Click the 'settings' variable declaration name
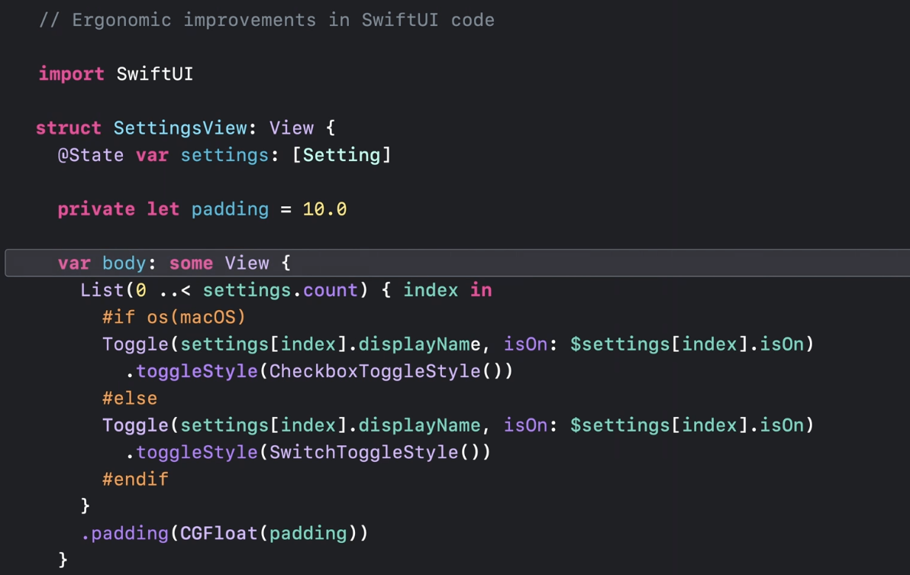Screen dimensions: 910x575 (224, 156)
